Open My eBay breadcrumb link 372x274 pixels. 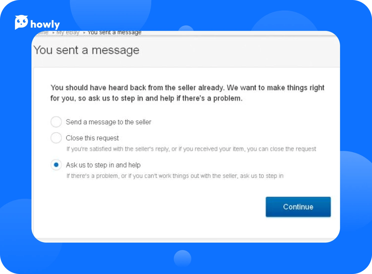tap(68, 33)
